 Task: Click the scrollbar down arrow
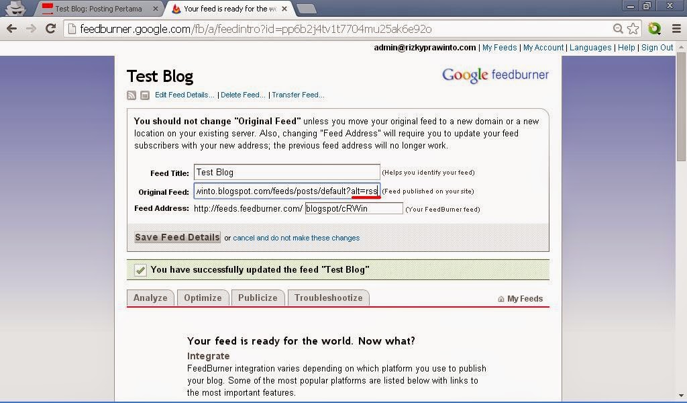tap(682, 396)
